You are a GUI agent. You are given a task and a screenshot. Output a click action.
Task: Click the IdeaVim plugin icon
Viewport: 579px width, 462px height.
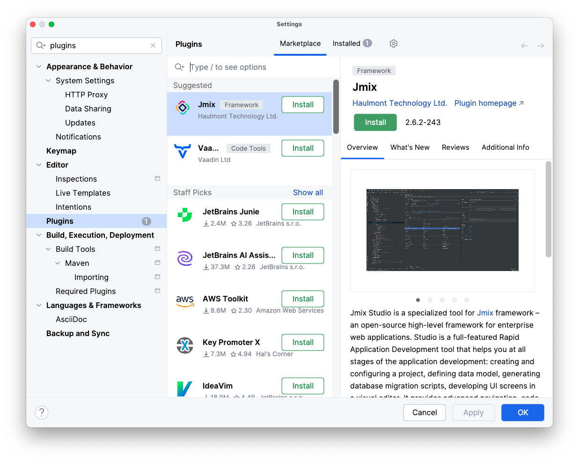[185, 389]
